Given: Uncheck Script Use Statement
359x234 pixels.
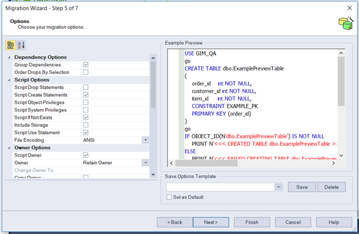Looking at the screenshot, I should point(86,132).
